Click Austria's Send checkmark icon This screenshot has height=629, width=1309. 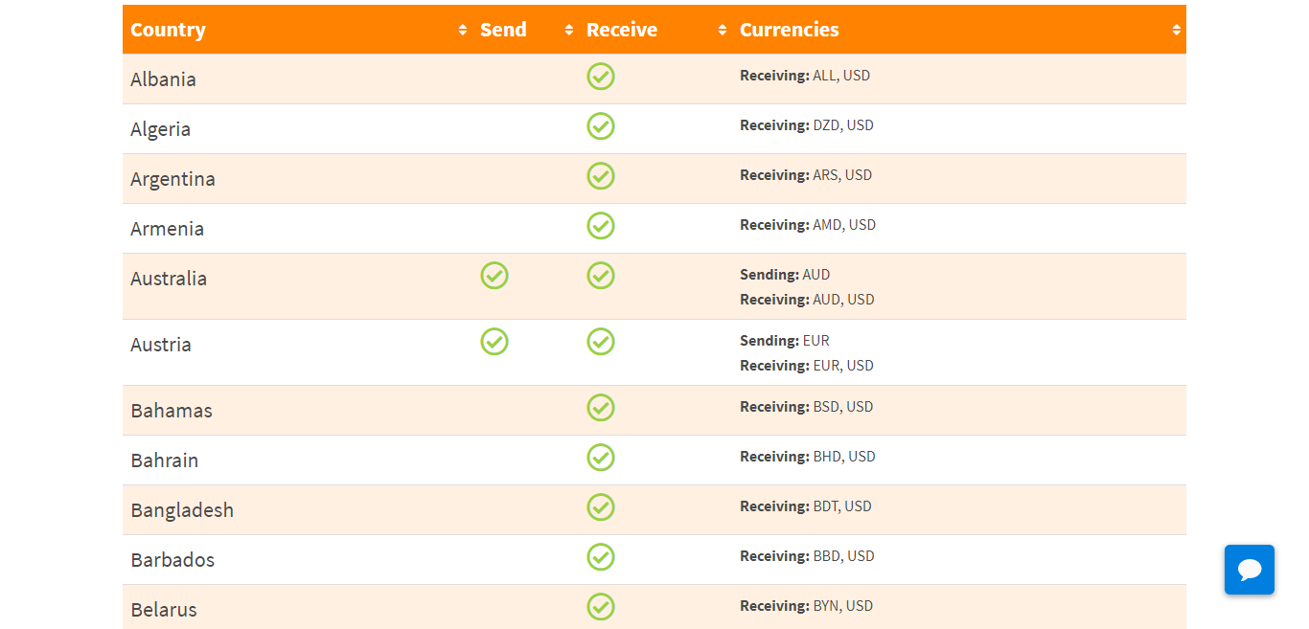coord(494,342)
